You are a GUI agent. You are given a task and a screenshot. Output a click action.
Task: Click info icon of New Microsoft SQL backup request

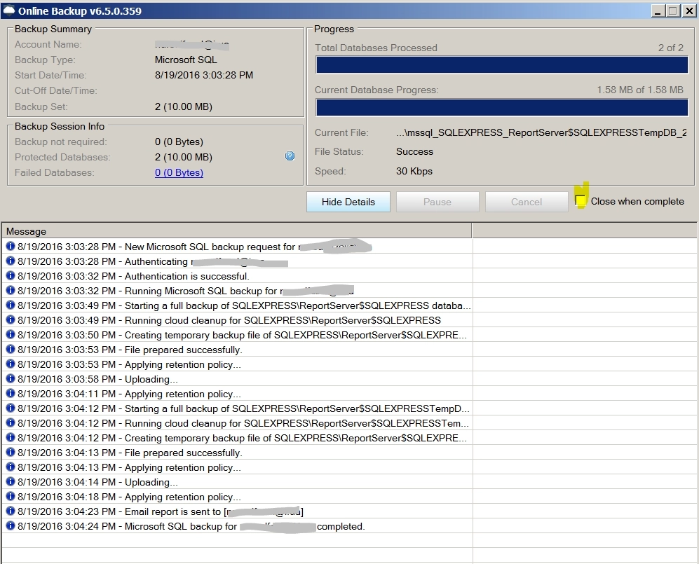pyautogui.click(x=11, y=246)
